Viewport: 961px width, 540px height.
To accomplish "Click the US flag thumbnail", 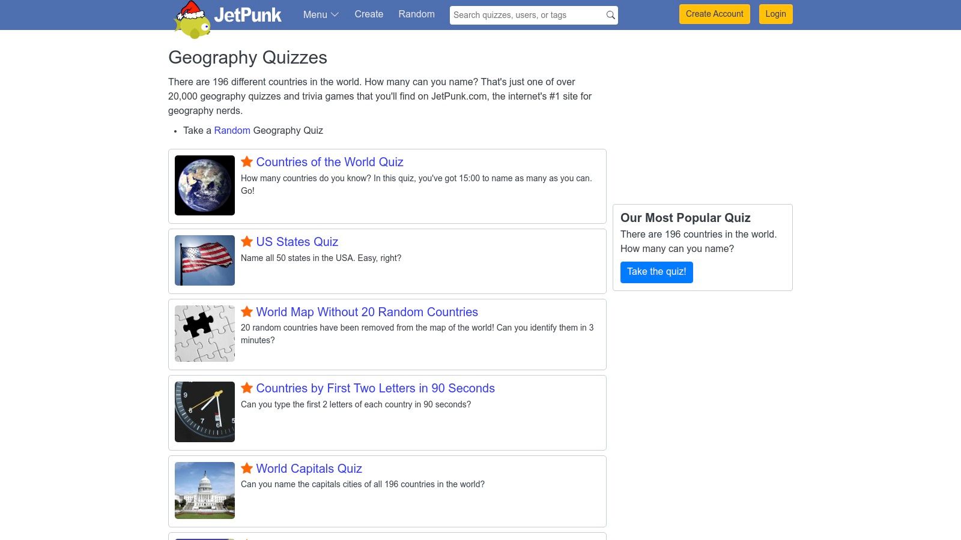I will click(204, 260).
